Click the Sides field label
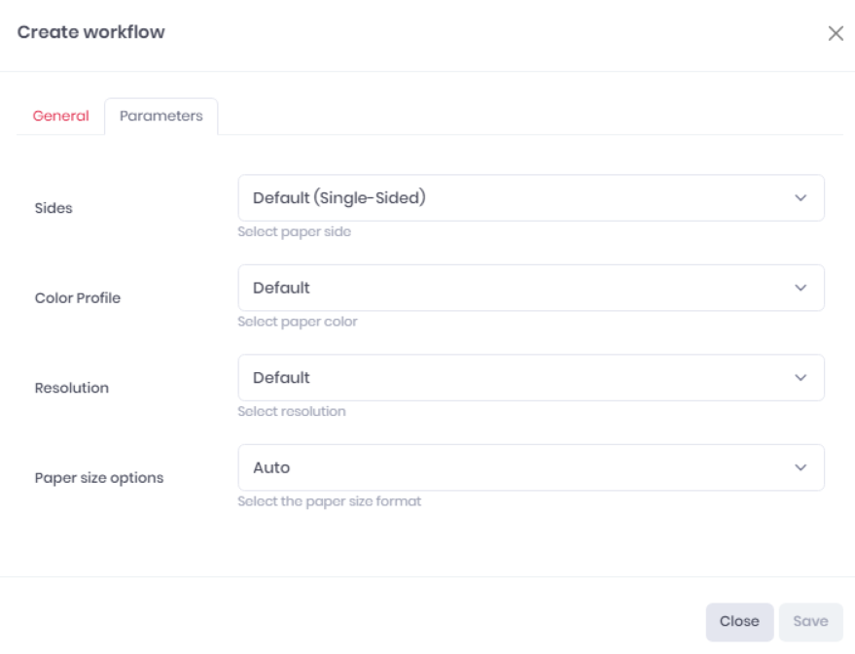855x654 pixels. tap(53, 208)
